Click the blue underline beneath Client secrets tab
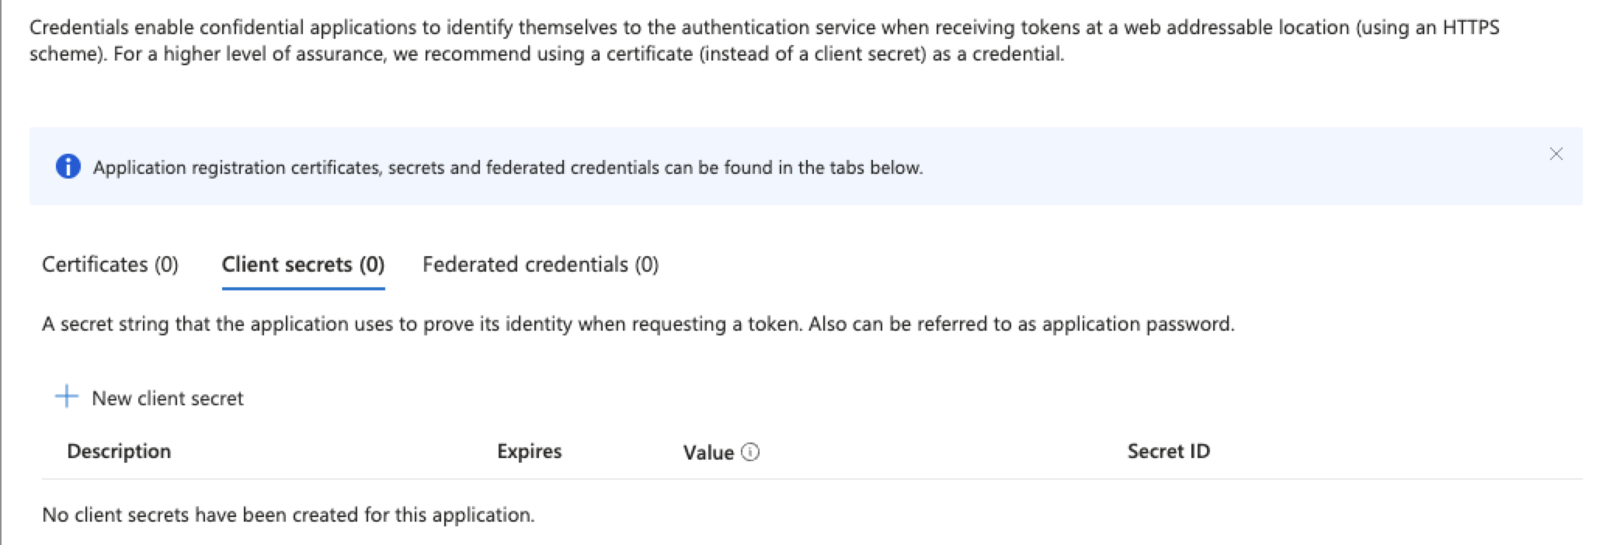The width and height of the screenshot is (1603, 545). click(x=303, y=289)
